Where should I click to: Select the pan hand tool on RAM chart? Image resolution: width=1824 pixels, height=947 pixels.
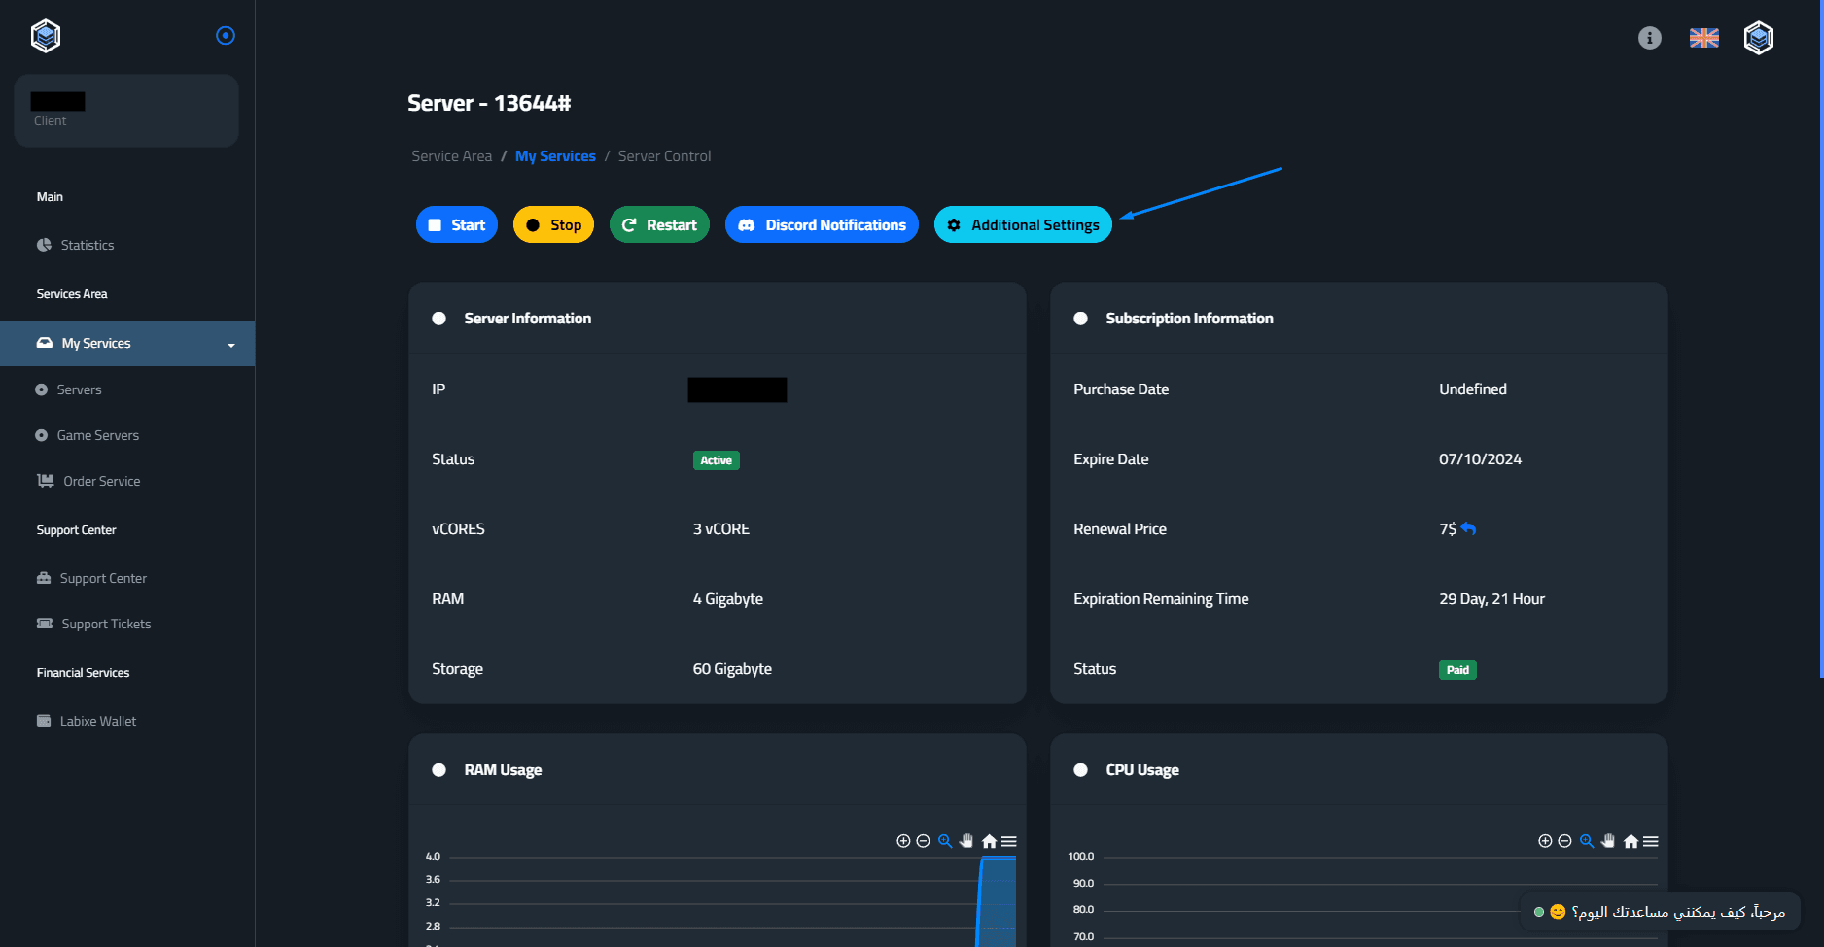coord(966,841)
